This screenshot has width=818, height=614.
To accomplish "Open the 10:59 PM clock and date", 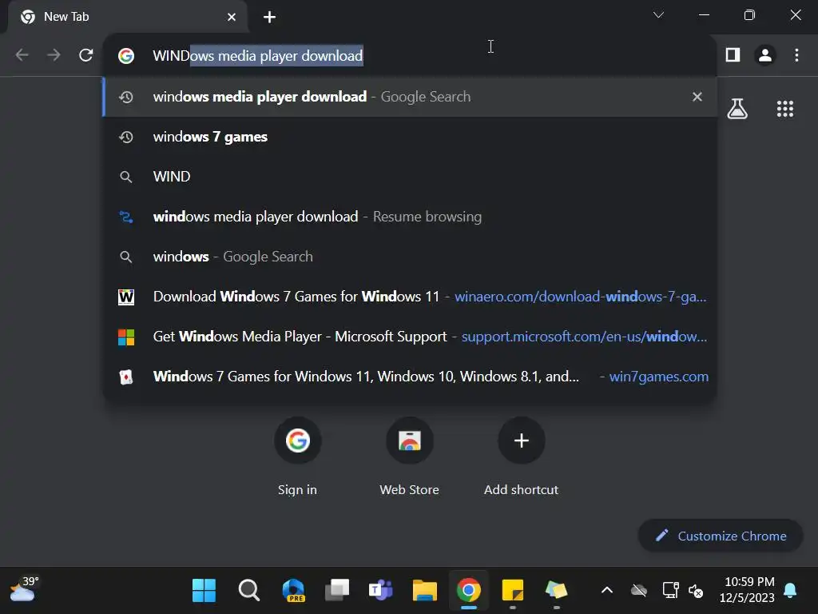I will click(x=747, y=590).
